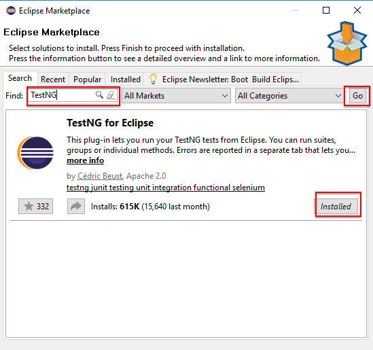The width and height of the screenshot is (373, 350).
Task: Click the Apache 2.0 license text
Action: point(146,176)
